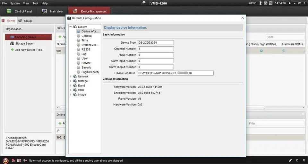Viewport: 308px width, 164px height.
Task: Click the lock icon in title bar
Action: (x=289, y=3)
